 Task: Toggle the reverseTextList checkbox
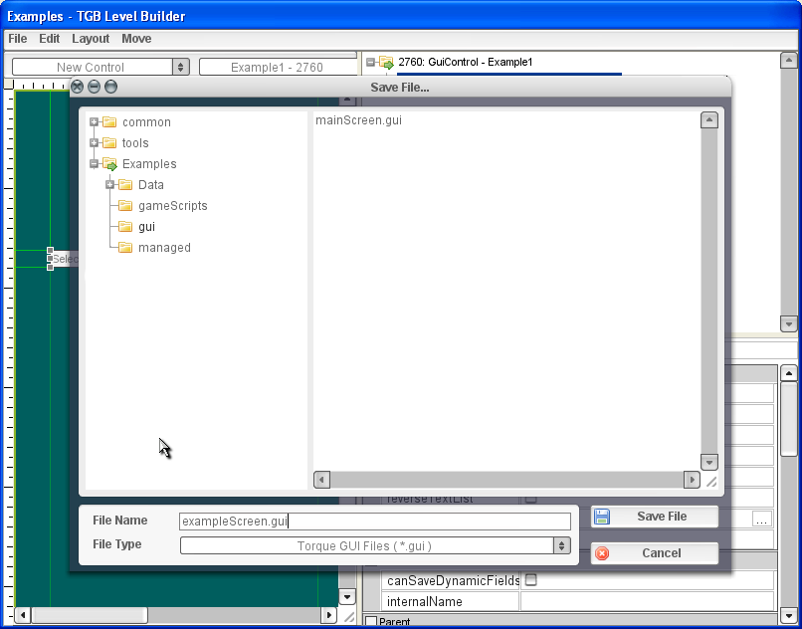coord(531,498)
